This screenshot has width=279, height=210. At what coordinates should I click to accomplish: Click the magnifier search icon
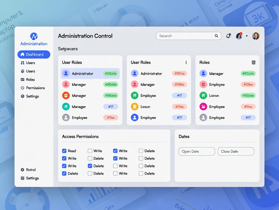click(216, 36)
